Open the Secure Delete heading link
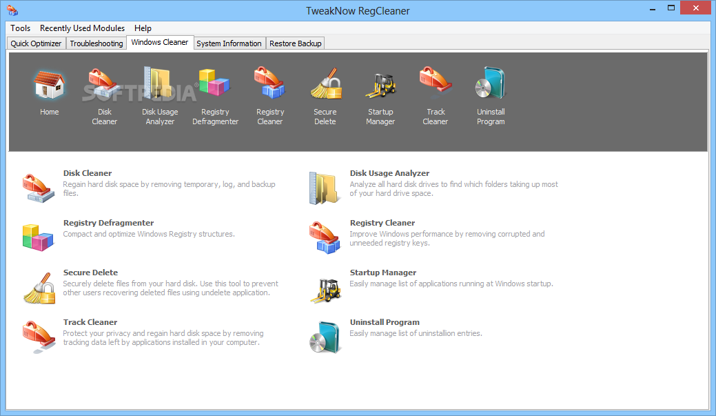The width and height of the screenshot is (716, 416). [x=90, y=273]
